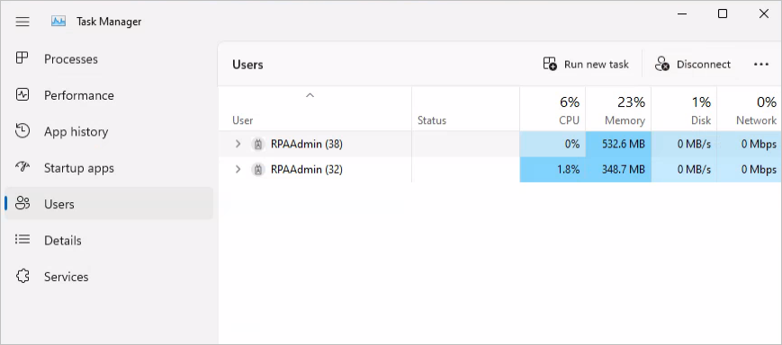Screen dimensions: 782x345
Task: Click the Disconnect user icon
Action: coord(662,64)
